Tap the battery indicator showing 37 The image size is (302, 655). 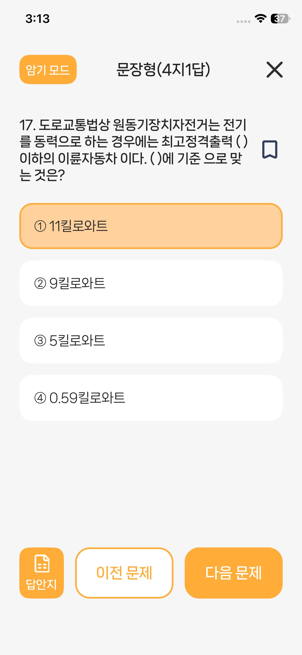point(280,19)
